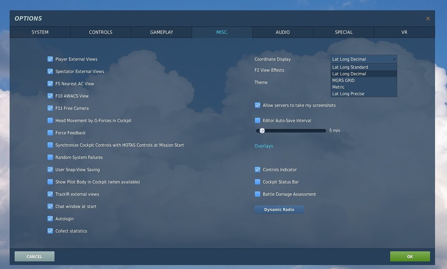Close the Options window with X
This screenshot has width=447, height=269.
click(x=428, y=18)
